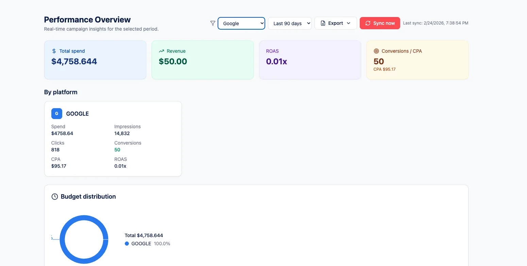527x266 pixels.
Task: Click the 100.0% legend percentage
Action: click(162, 244)
